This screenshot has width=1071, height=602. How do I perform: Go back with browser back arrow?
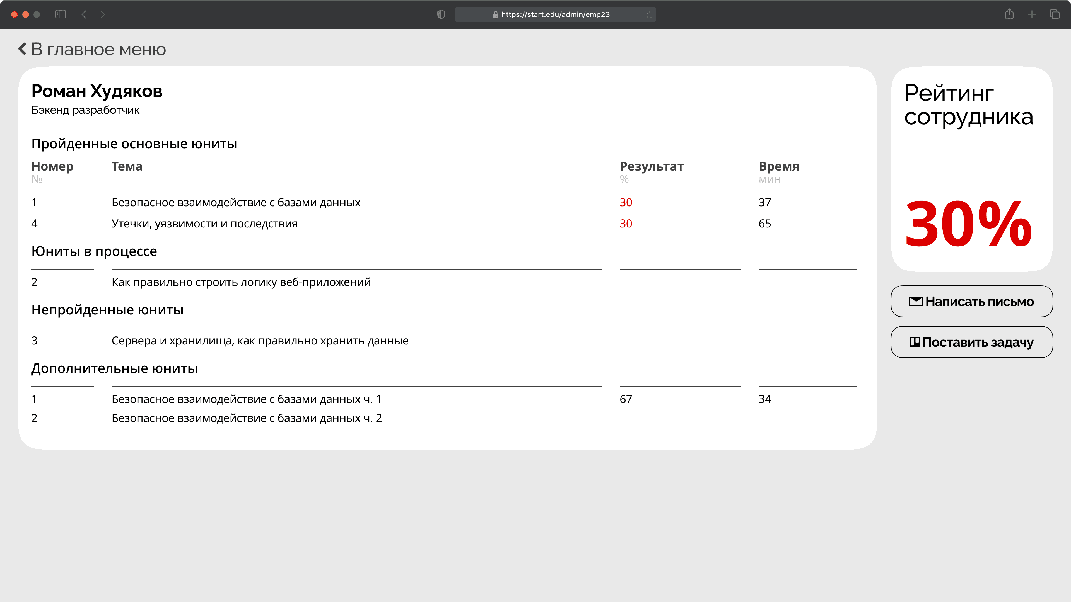84,14
